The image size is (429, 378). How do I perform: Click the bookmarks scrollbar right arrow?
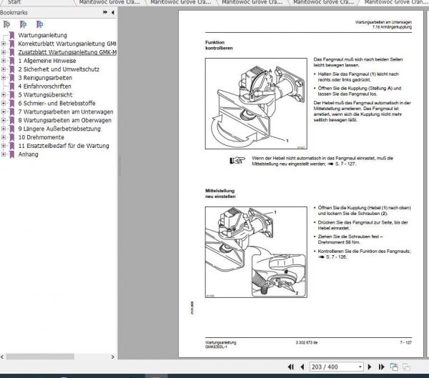pos(113,357)
